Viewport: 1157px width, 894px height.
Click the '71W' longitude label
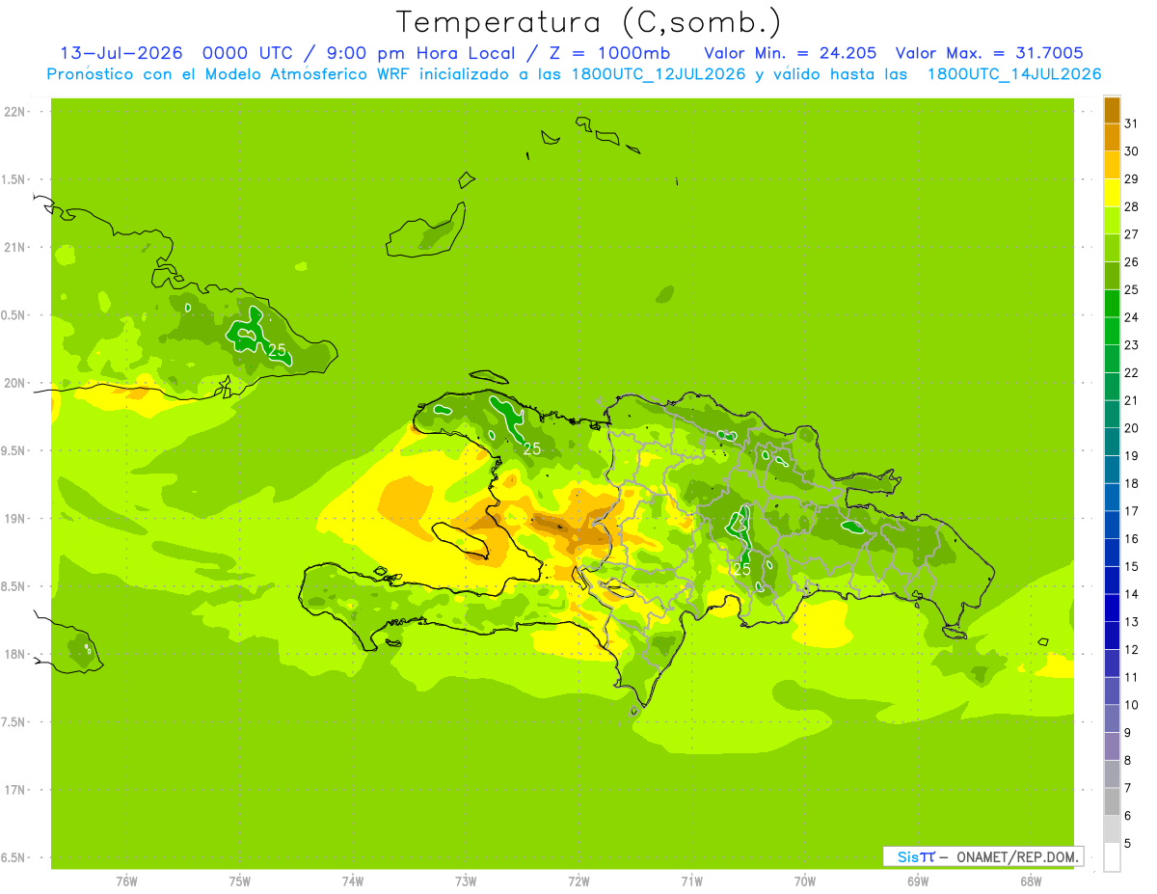click(691, 881)
